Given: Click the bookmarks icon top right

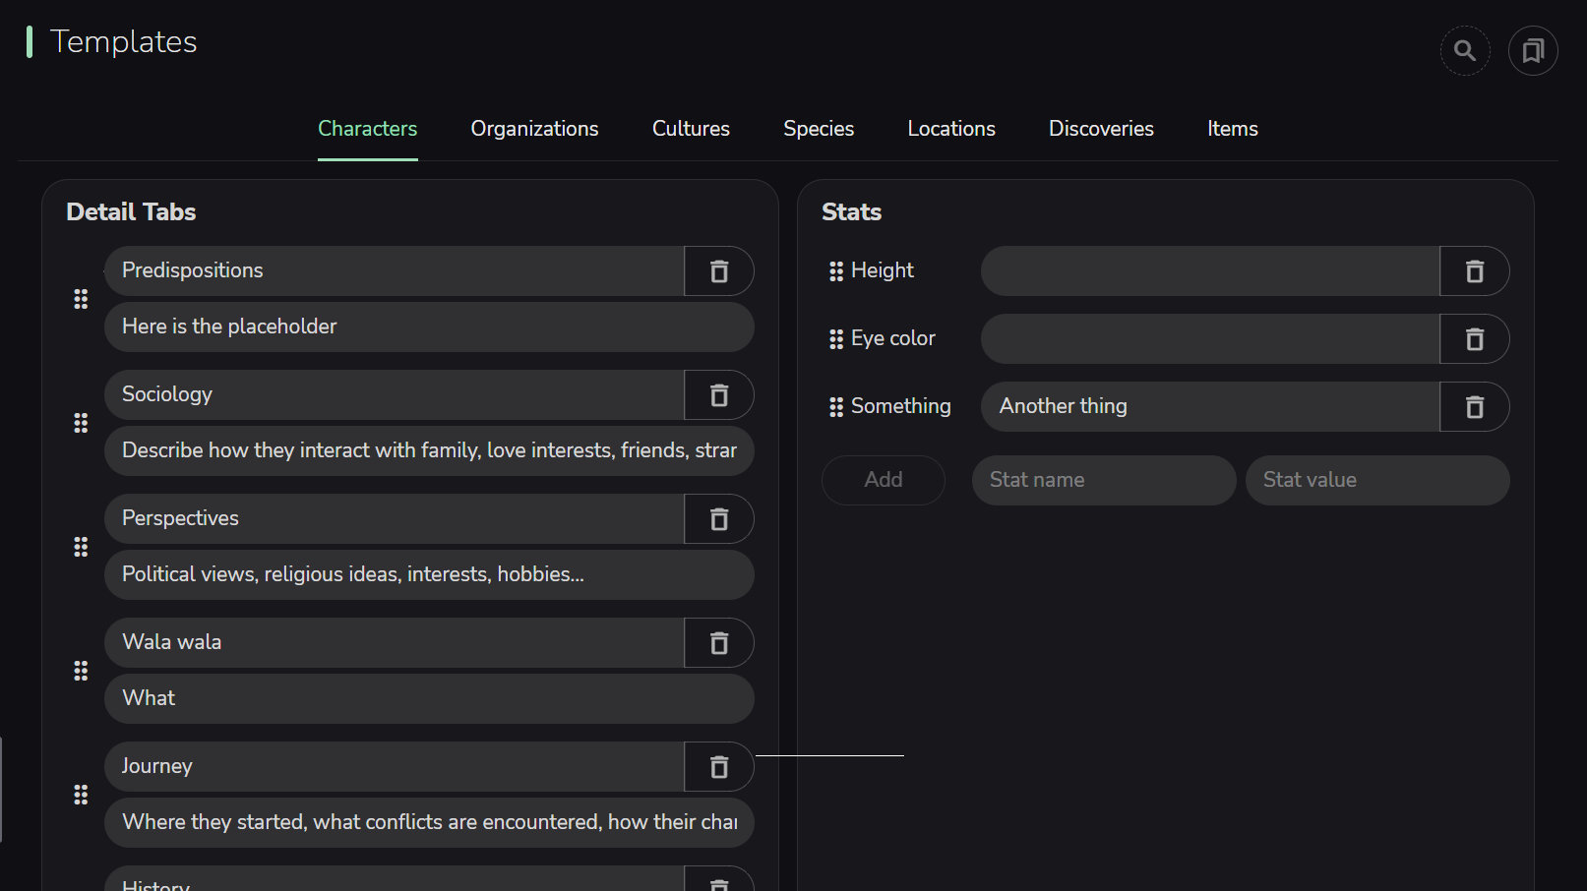Looking at the screenshot, I should [x=1533, y=51].
